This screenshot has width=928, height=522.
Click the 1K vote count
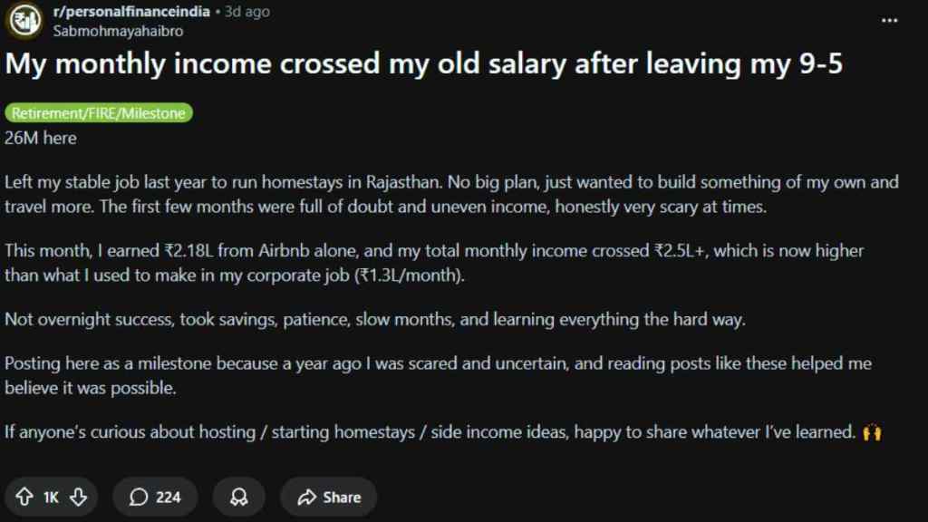(51, 497)
